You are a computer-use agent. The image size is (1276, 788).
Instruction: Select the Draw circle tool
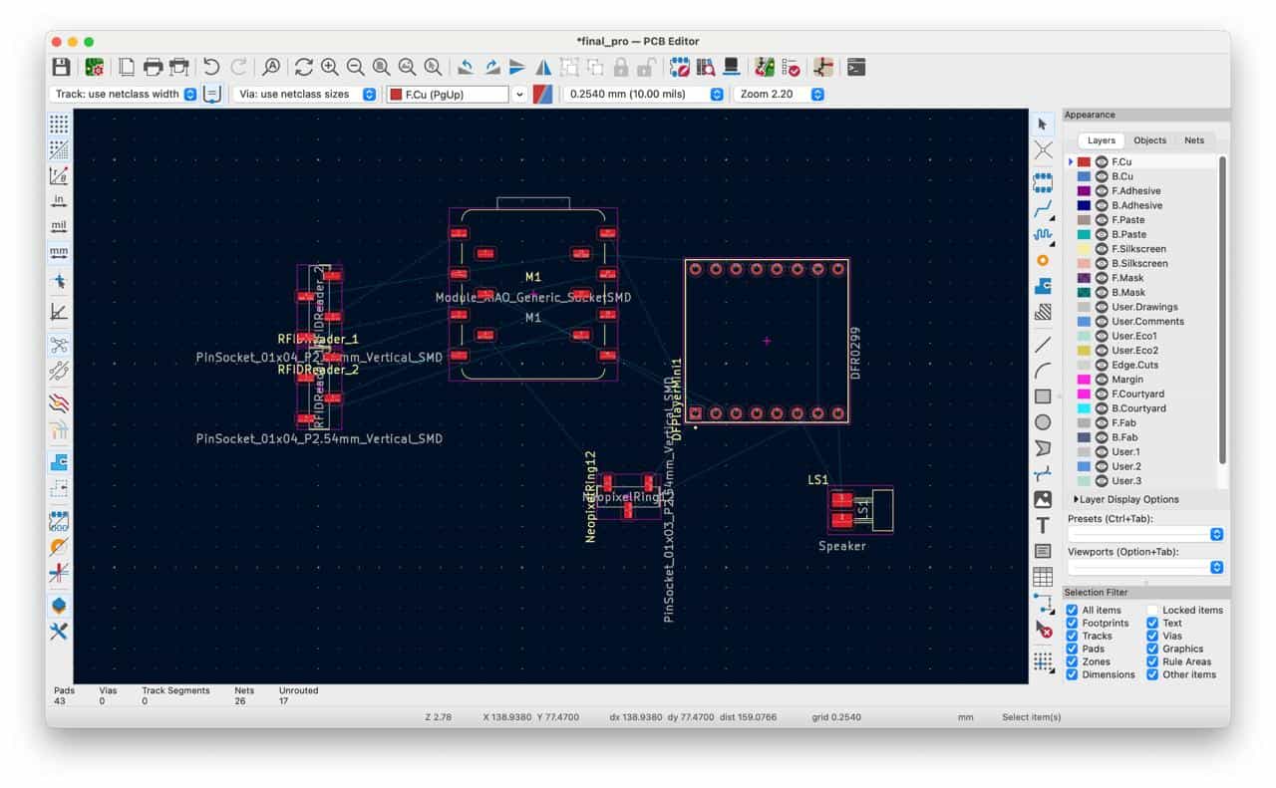(1043, 422)
